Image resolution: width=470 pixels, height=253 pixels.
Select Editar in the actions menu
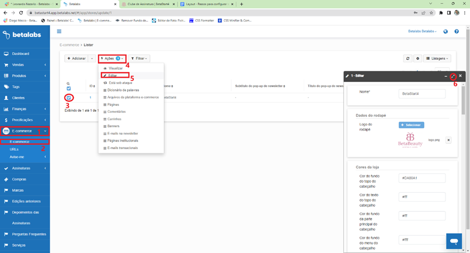[x=112, y=76]
